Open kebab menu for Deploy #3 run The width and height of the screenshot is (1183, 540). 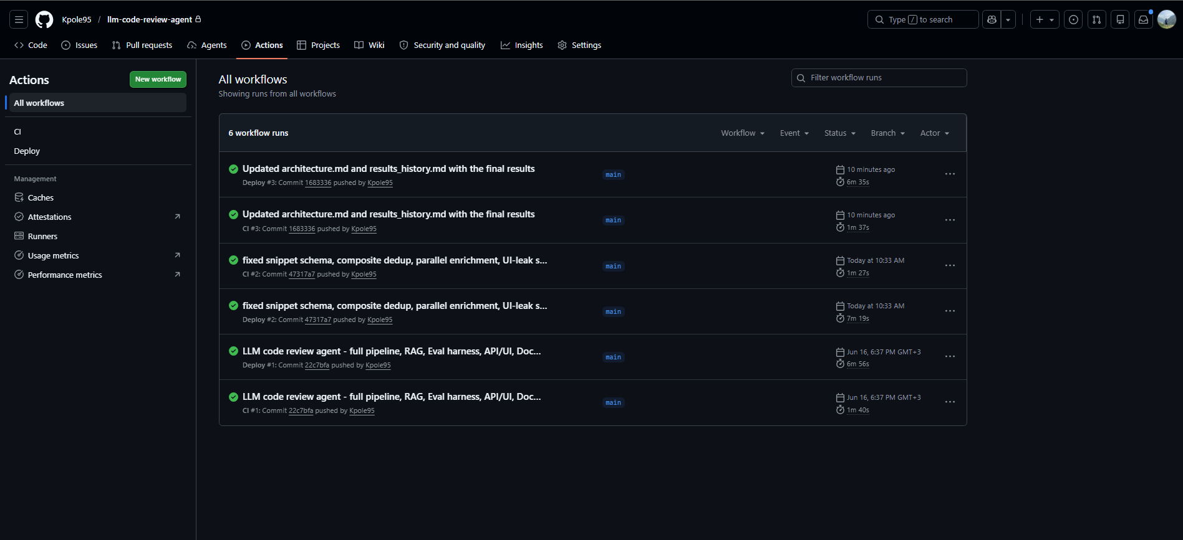(950, 174)
